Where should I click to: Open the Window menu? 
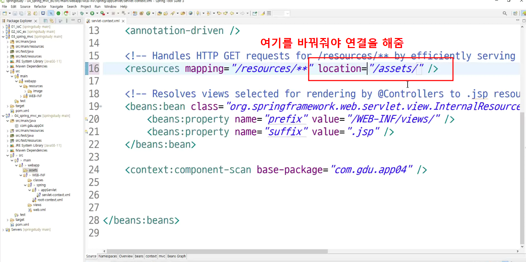coord(110,7)
